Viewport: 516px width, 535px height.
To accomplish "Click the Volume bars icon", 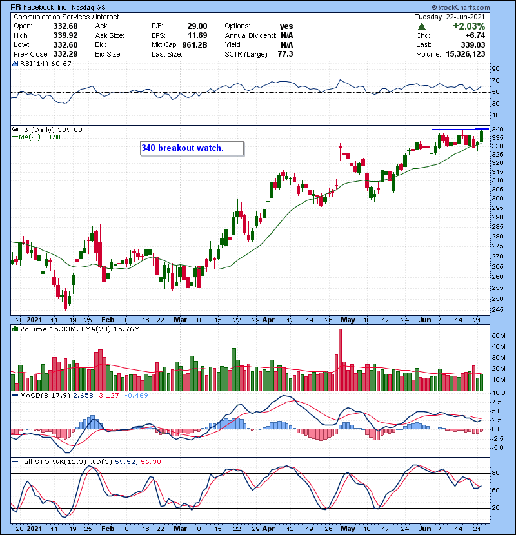I will (15, 329).
